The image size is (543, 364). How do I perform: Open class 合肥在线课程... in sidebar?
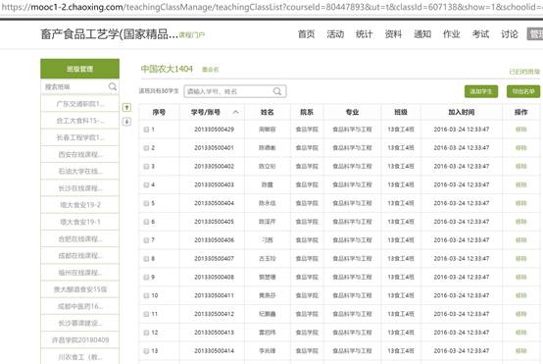point(80,238)
